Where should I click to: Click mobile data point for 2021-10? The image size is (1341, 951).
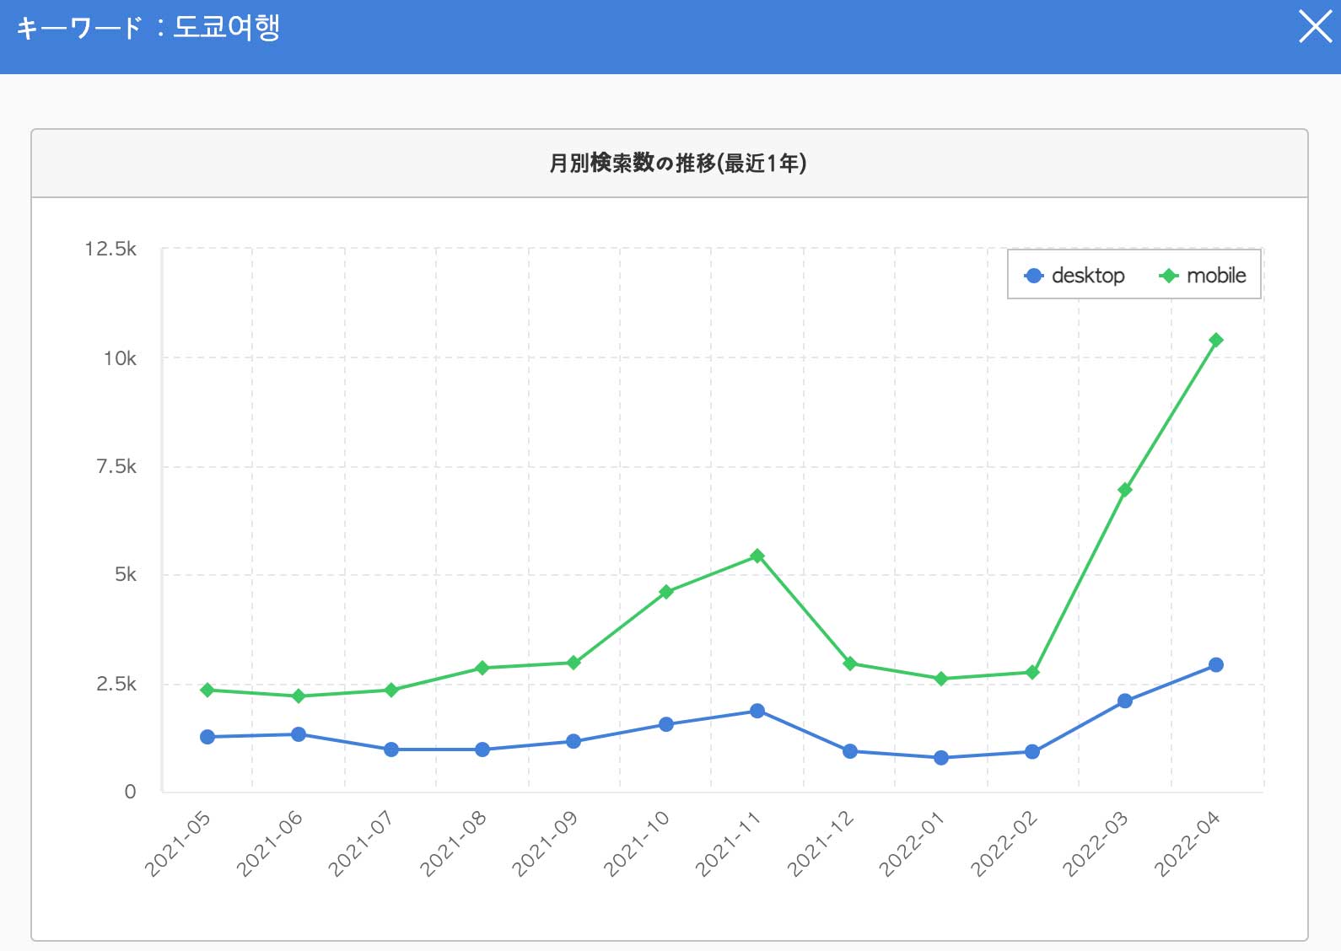pos(665,592)
